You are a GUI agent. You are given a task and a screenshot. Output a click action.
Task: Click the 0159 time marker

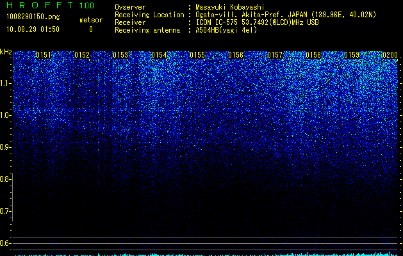click(352, 55)
